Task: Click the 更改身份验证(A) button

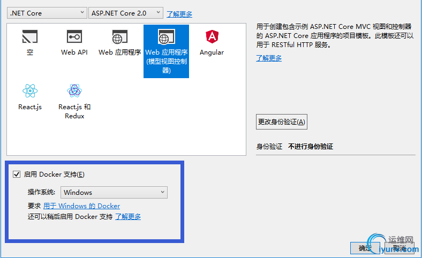Action: tap(282, 122)
